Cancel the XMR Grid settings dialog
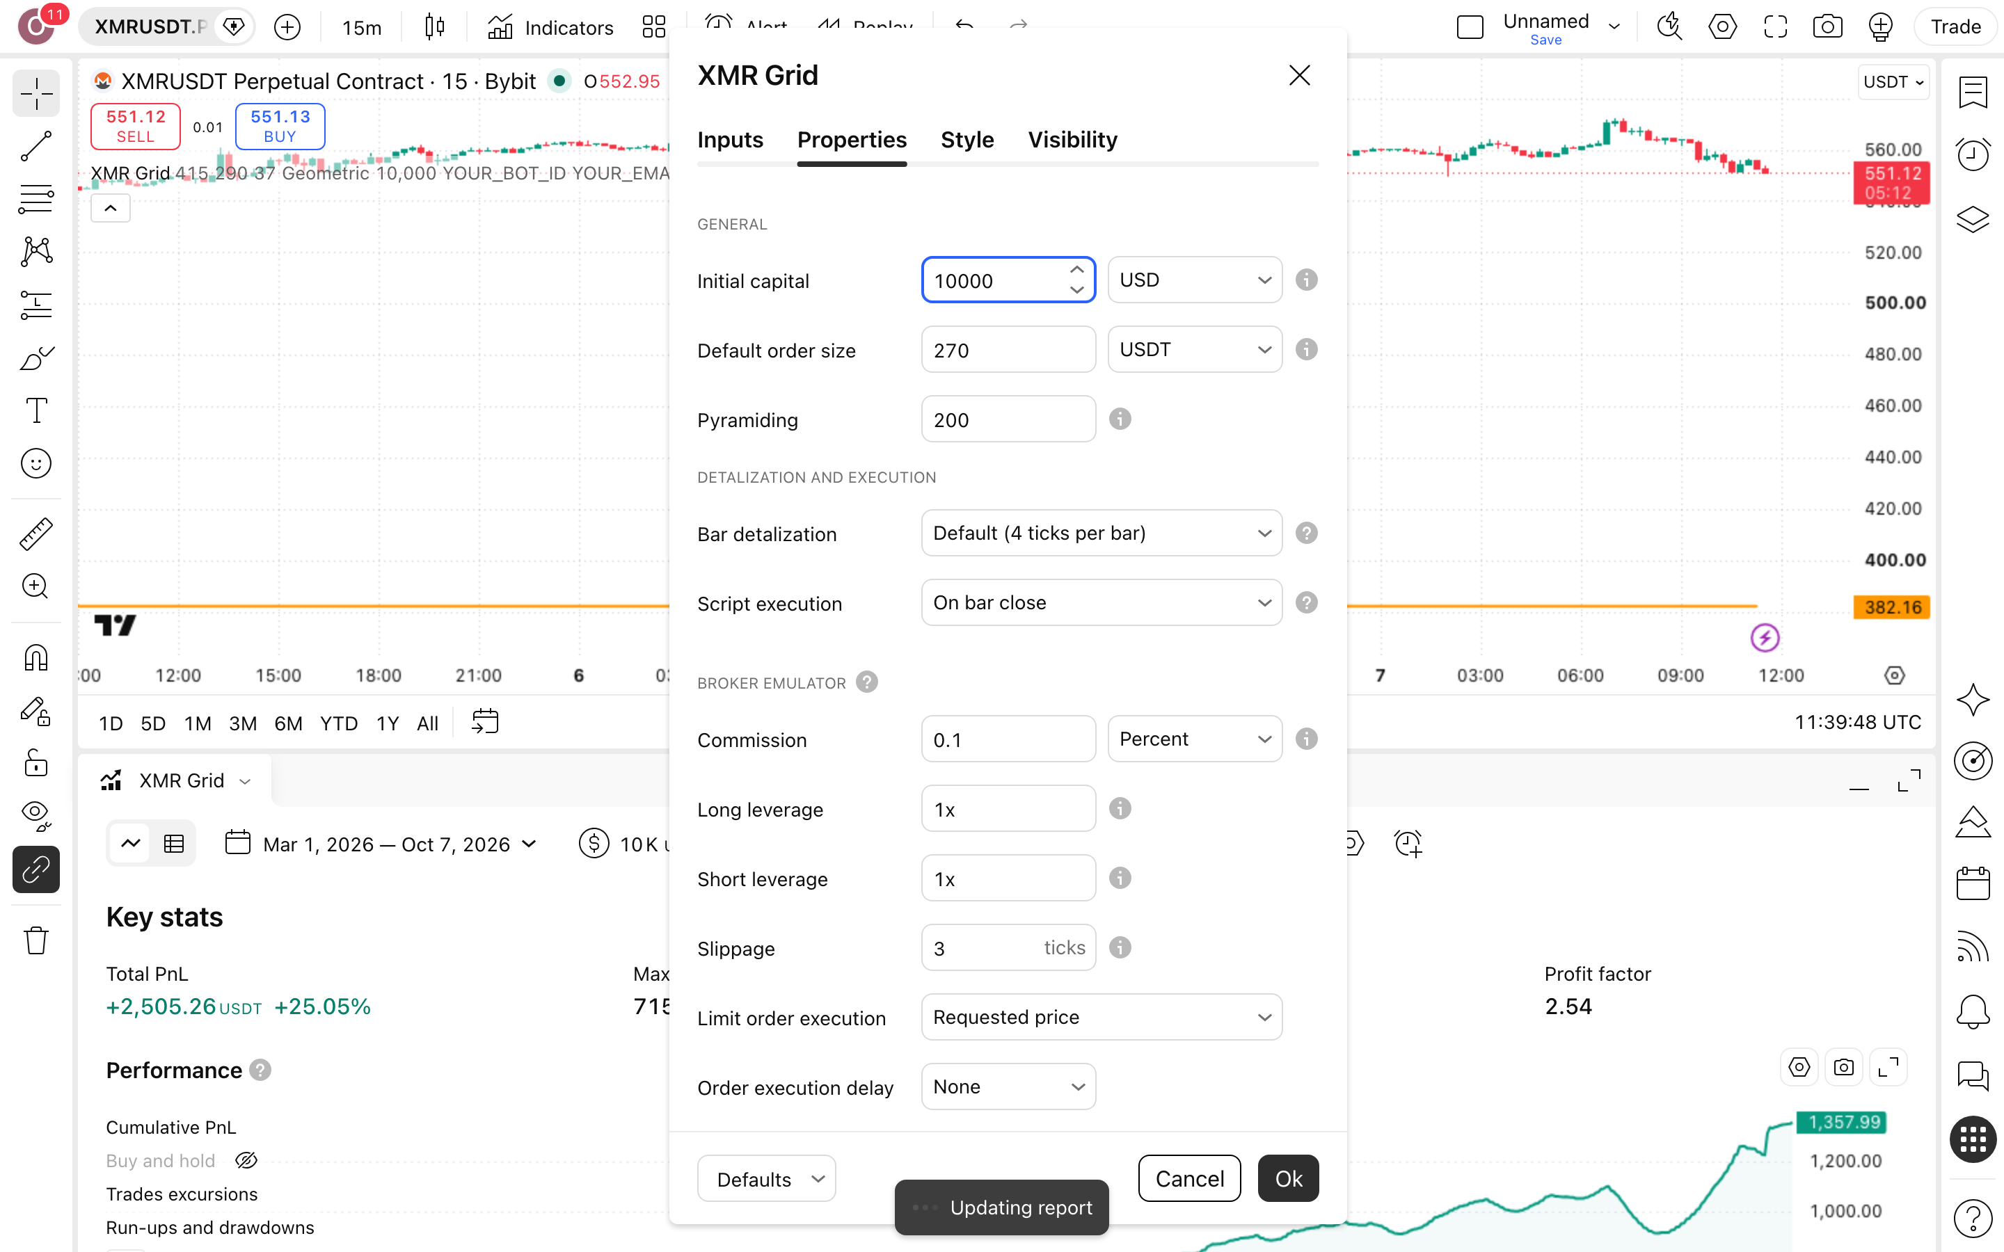2004x1252 pixels. [1189, 1178]
